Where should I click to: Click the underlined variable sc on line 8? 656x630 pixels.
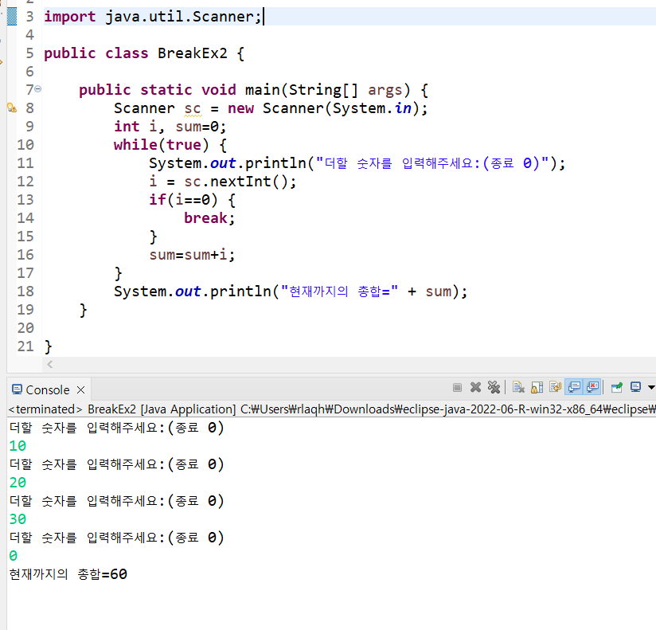coord(193,109)
